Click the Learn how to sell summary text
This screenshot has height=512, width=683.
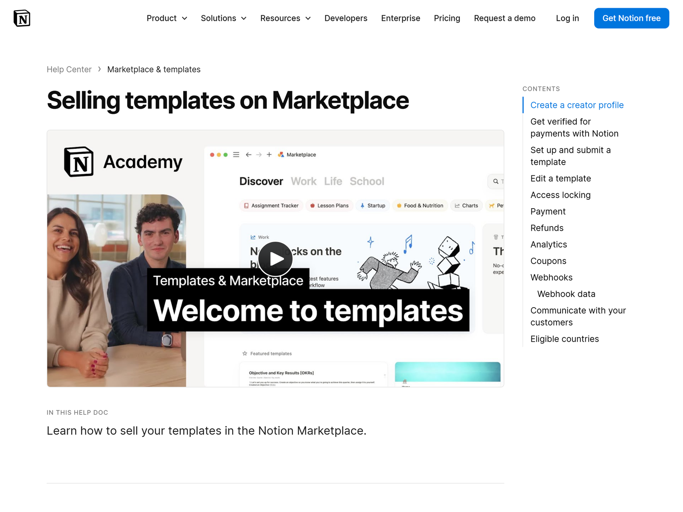207,431
